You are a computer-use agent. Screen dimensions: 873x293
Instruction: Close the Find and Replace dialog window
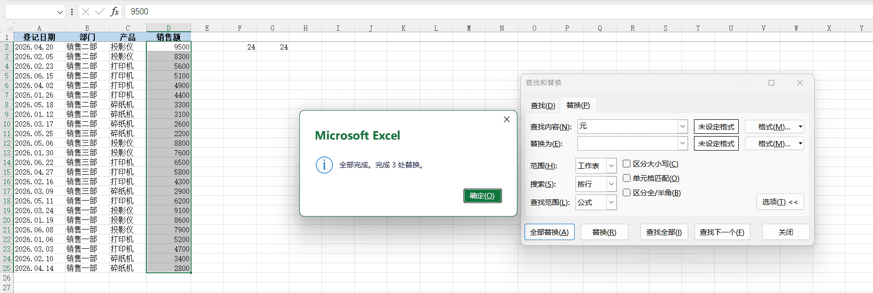[x=800, y=83]
